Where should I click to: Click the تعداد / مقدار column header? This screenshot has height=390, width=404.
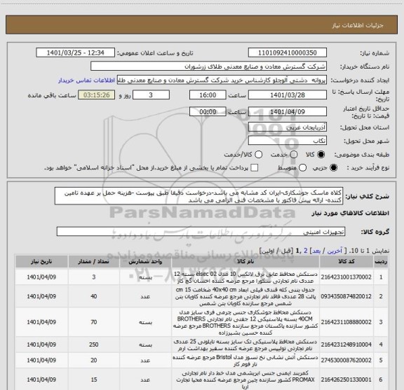pos(93,261)
